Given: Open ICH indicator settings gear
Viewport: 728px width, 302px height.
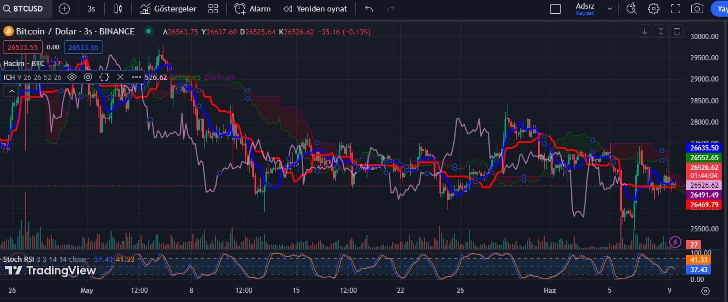Looking at the screenshot, I should tap(88, 76).
